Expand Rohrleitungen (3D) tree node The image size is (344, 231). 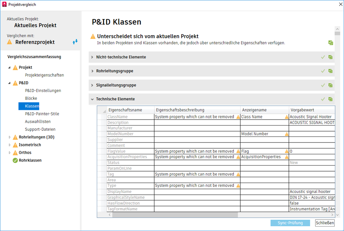[9, 137]
